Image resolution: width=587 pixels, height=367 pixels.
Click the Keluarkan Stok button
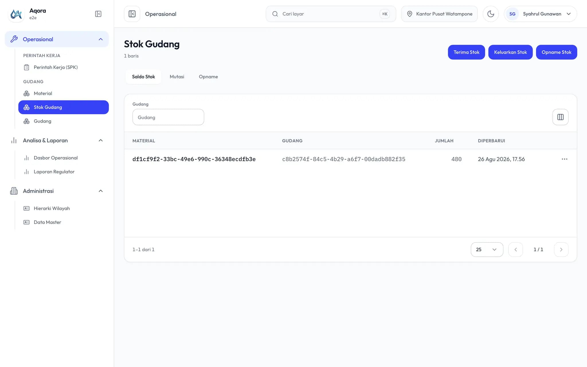coord(510,52)
